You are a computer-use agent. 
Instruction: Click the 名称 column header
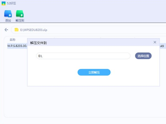13,40
